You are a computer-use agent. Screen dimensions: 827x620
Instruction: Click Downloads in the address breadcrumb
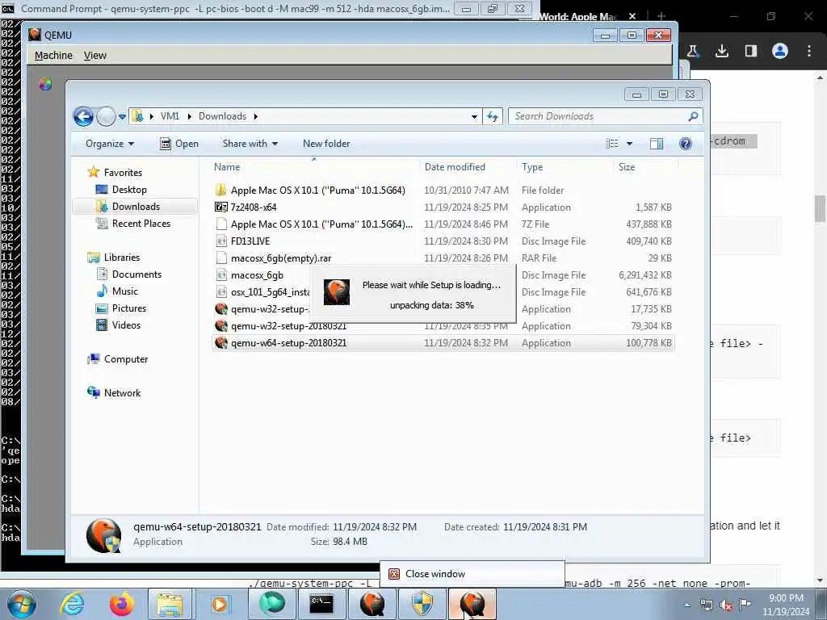click(222, 116)
